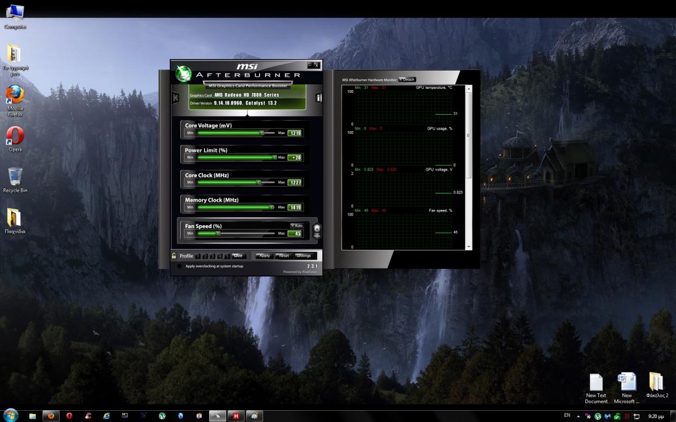This screenshot has width=676, height=422.
Task: Open the Recycle Bin
Action: (x=15, y=181)
